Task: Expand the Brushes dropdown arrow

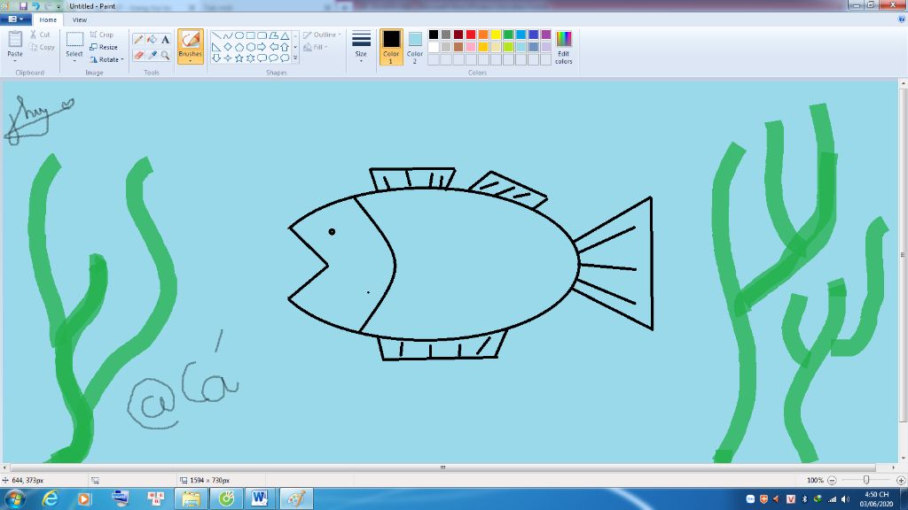Action: pyautogui.click(x=190, y=61)
